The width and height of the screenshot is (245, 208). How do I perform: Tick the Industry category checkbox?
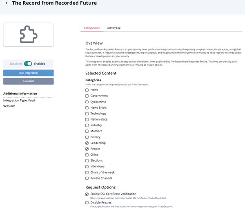pos(87,125)
